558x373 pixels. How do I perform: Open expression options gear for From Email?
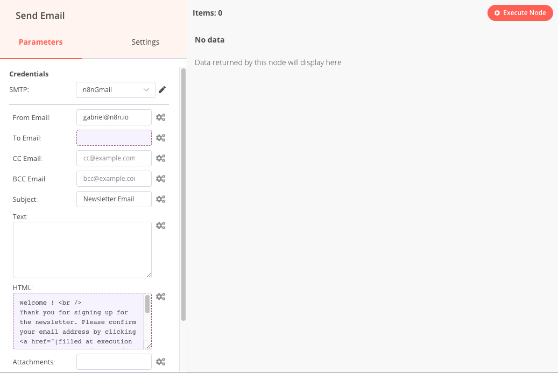pyautogui.click(x=160, y=117)
